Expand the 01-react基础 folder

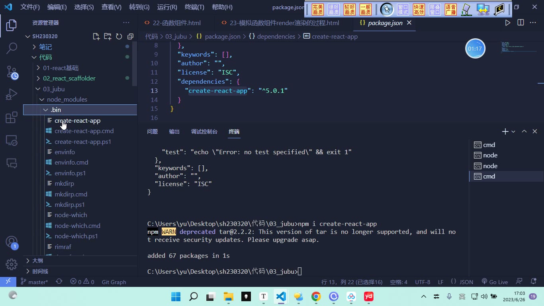pyautogui.click(x=61, y=68)
